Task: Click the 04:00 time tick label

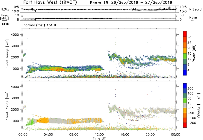Action: pos(48,135)
